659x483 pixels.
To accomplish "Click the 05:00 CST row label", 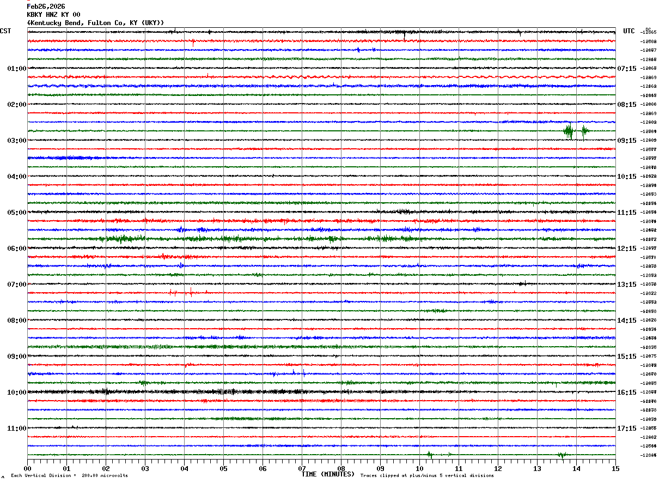I will point(17,213).
